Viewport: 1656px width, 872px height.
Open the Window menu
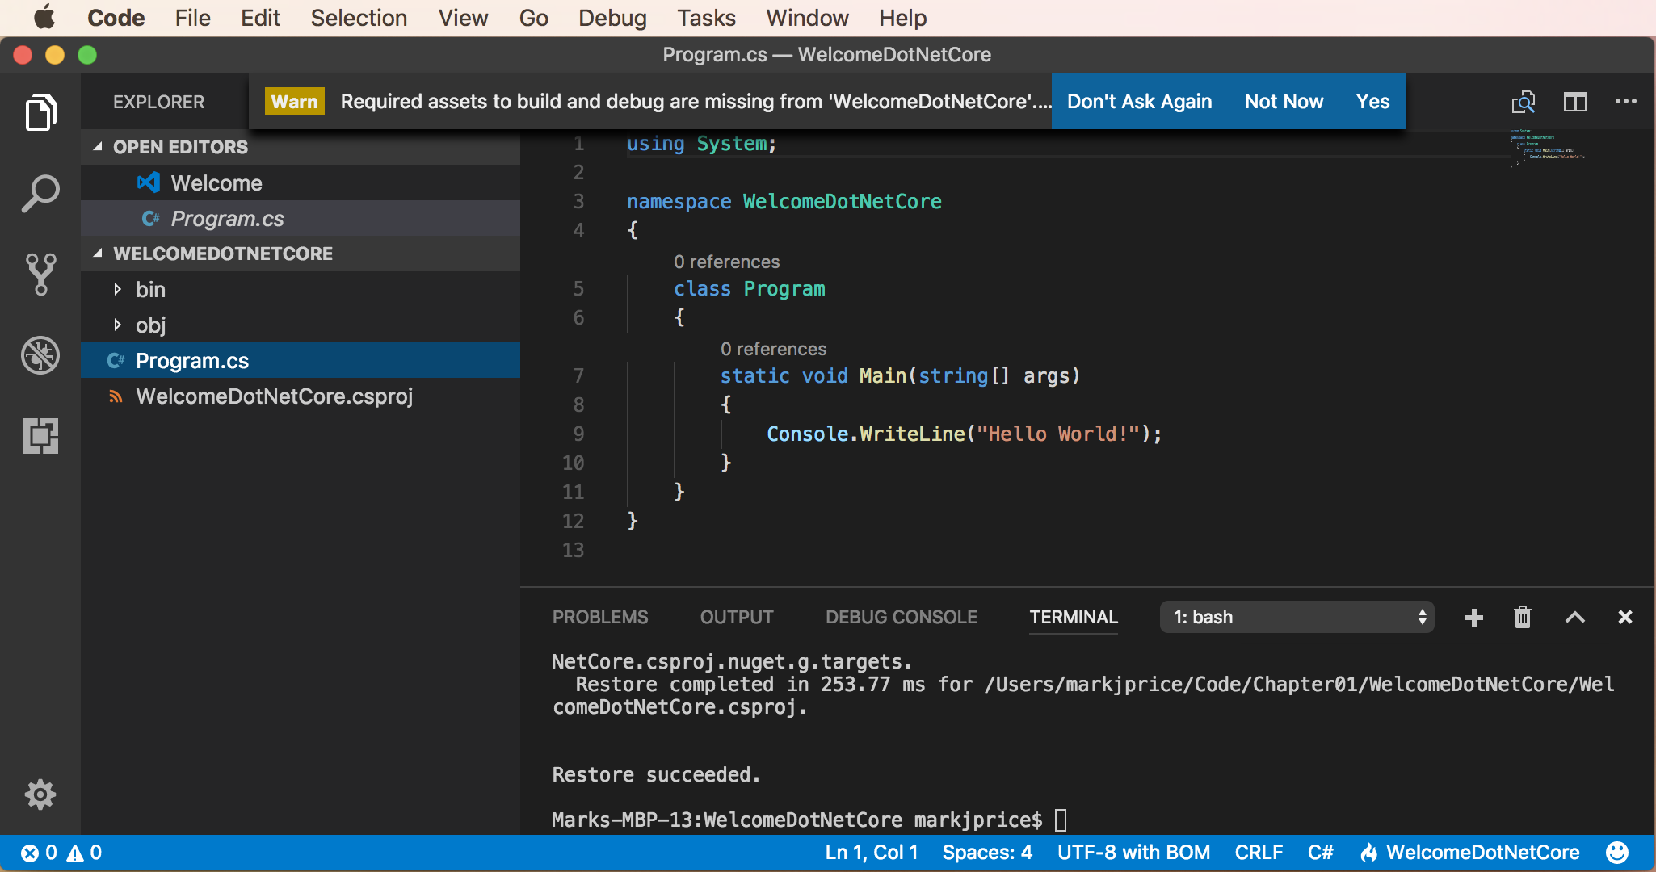pos(807,18)
